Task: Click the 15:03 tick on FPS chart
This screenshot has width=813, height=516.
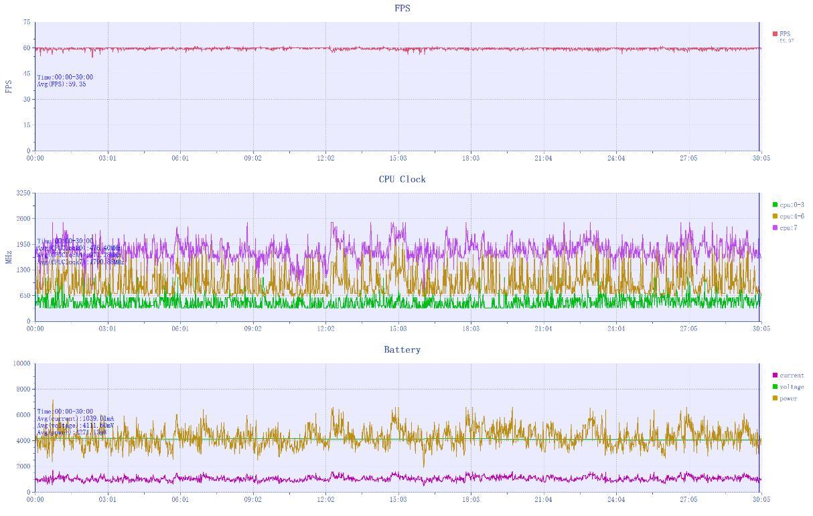Action: 398,159
